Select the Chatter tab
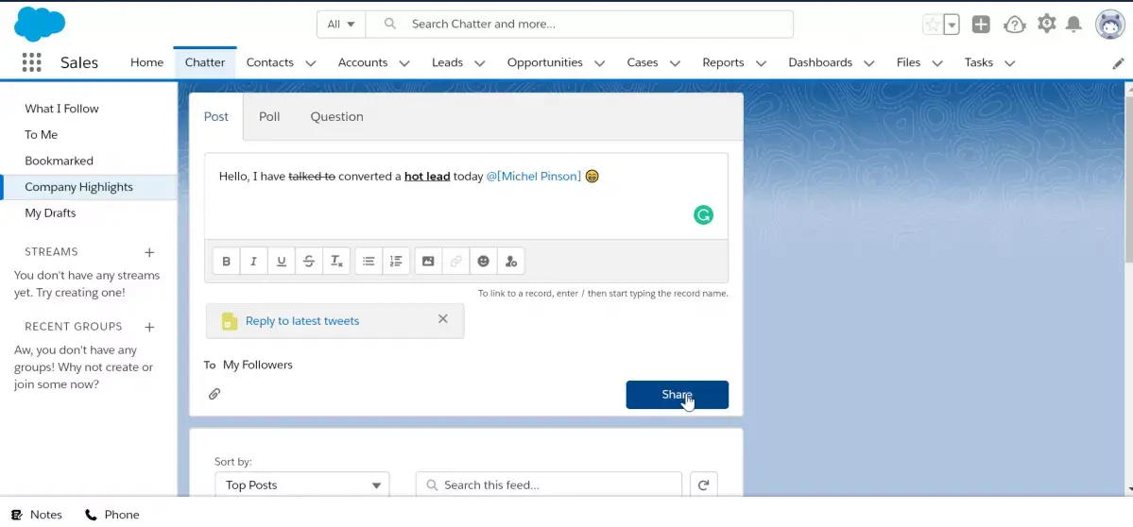The width and height of the screenshot is (1133, 527). click(205, 63)
